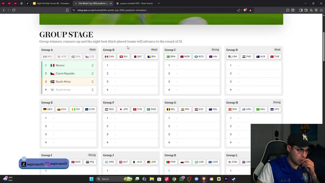Open the browser hamburger menu

321,10
